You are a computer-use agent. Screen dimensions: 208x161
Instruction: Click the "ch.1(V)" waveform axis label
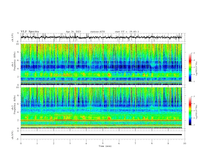coord(13,37)
